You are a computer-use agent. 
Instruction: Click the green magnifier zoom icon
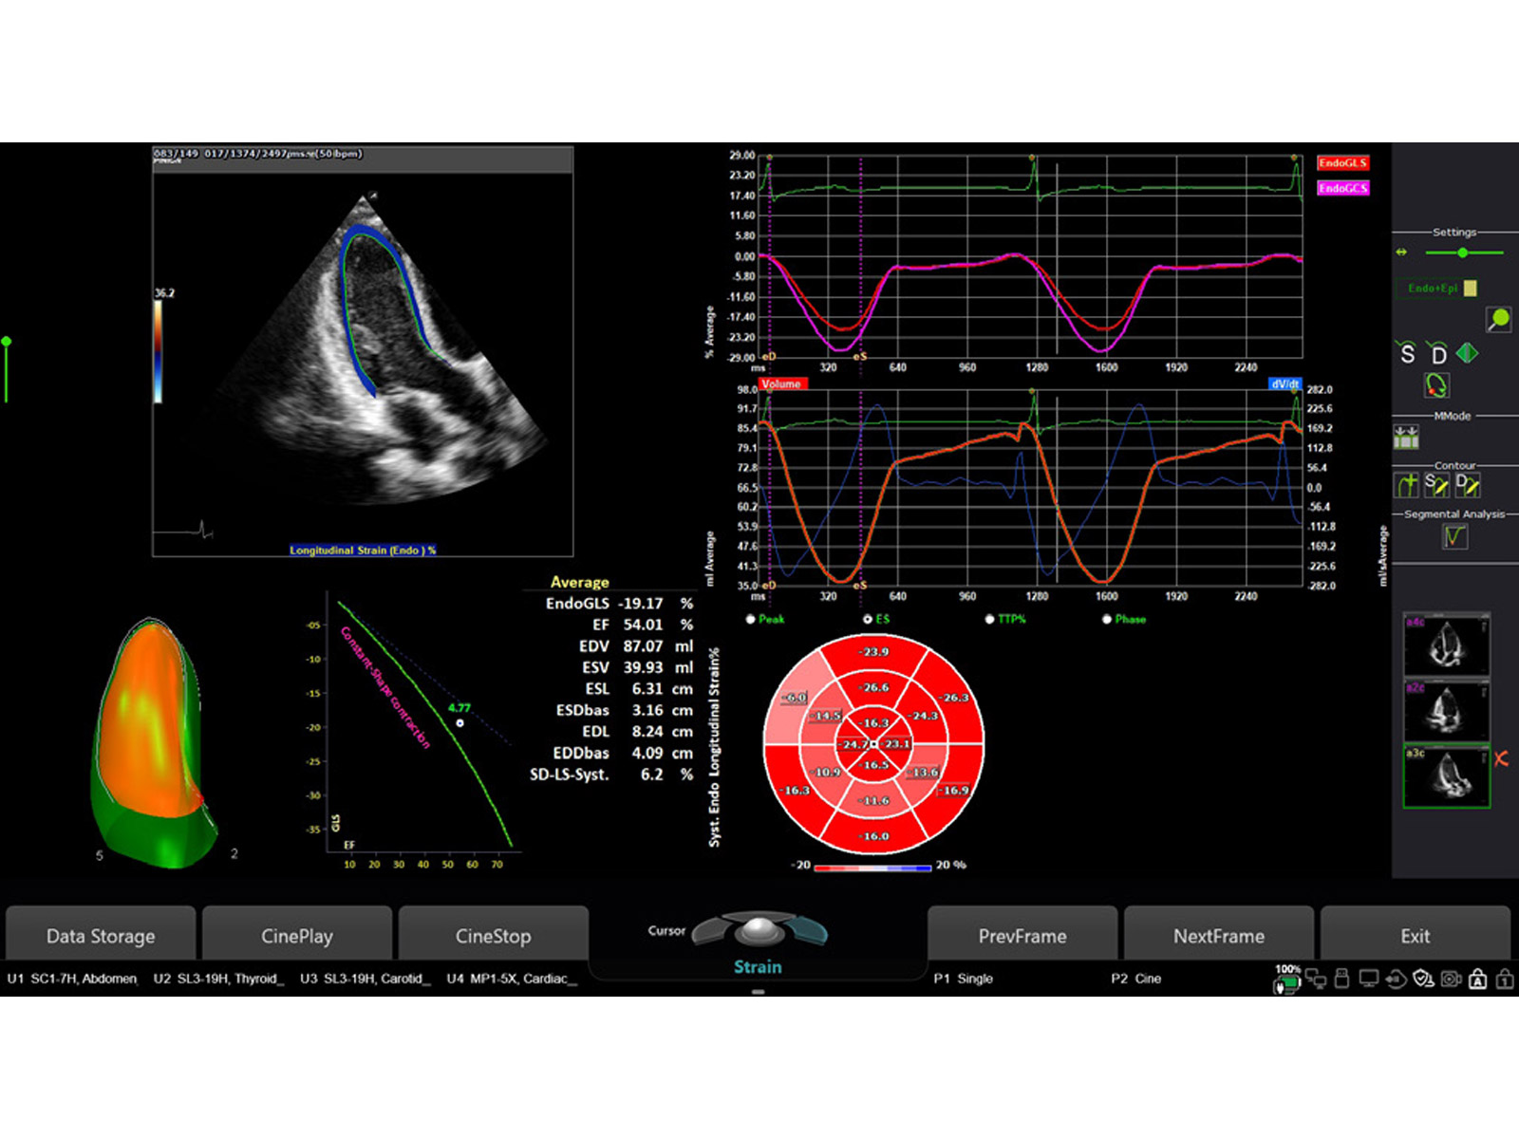tap(1498, 320)
